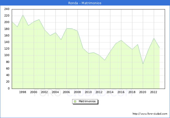The width and height of the screenshot is (170, 118).
Task: Click the 200 y-axis value
Action: coord(7,22)
